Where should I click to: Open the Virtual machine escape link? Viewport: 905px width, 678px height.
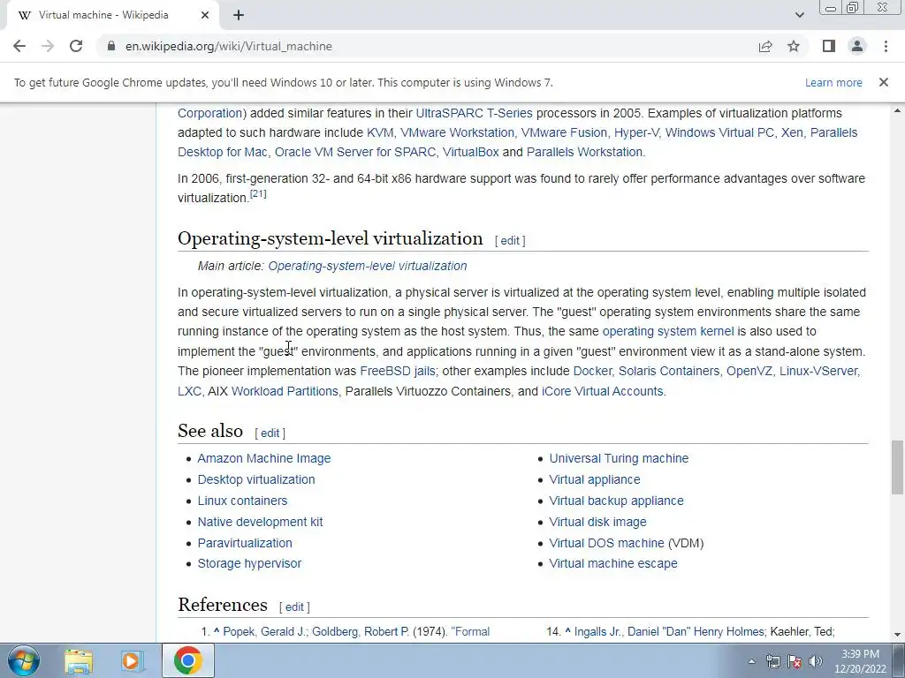coord(613,563)
